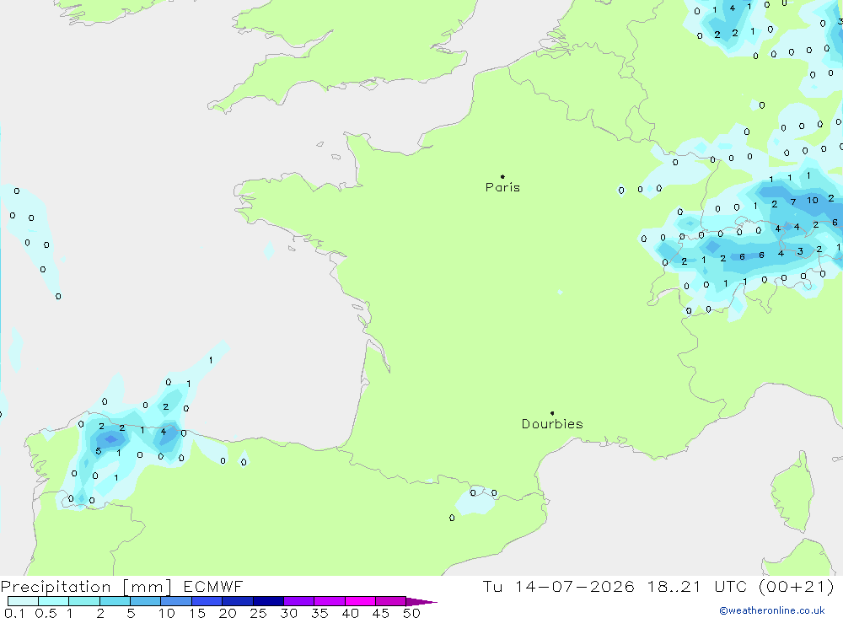Select the lightest cyan legend swatch

tap(23, 601)
